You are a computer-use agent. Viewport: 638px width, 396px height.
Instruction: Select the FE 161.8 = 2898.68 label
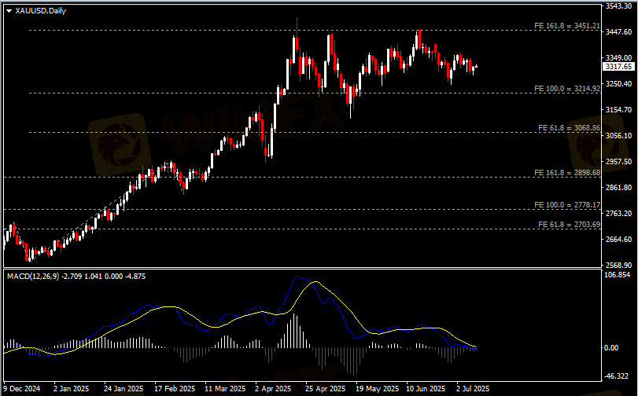567,173
